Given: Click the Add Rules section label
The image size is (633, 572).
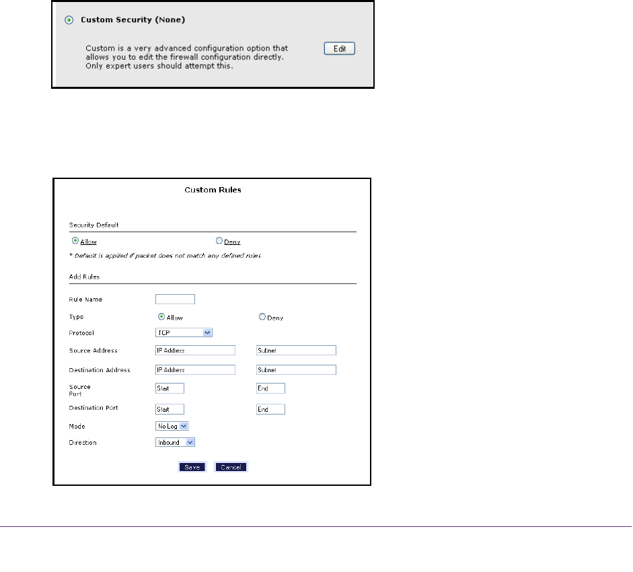Looking at the screenshot, I should coord(84,277).
